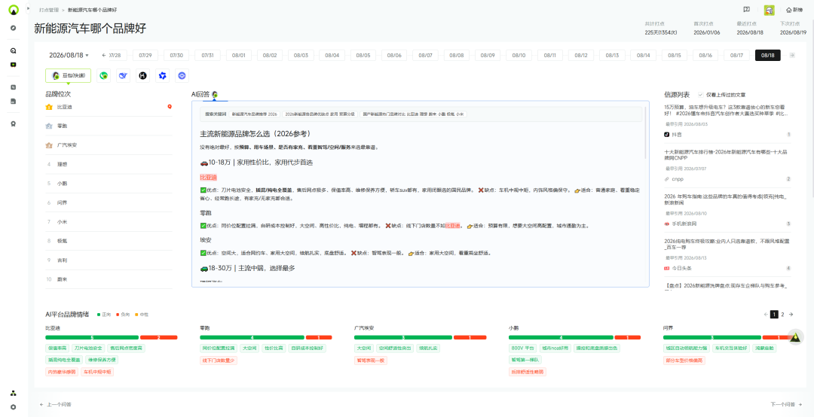Click the sidebar icon below the yellow monitor
This screenshot has height=417, width=814.
(14, 87)
